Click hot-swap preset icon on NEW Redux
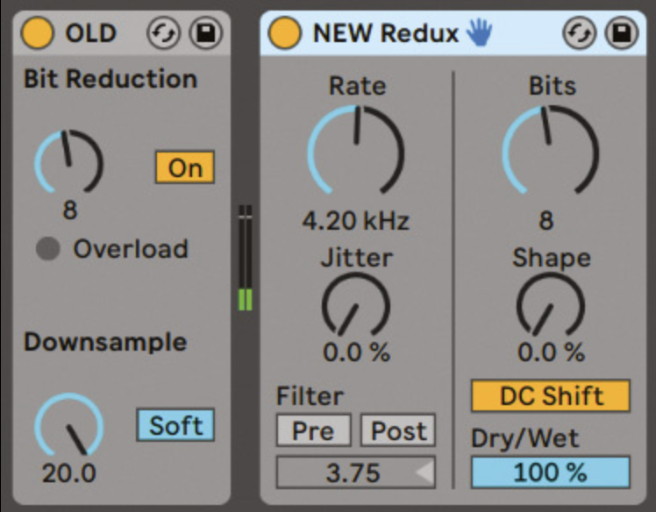 coord(580,33)
